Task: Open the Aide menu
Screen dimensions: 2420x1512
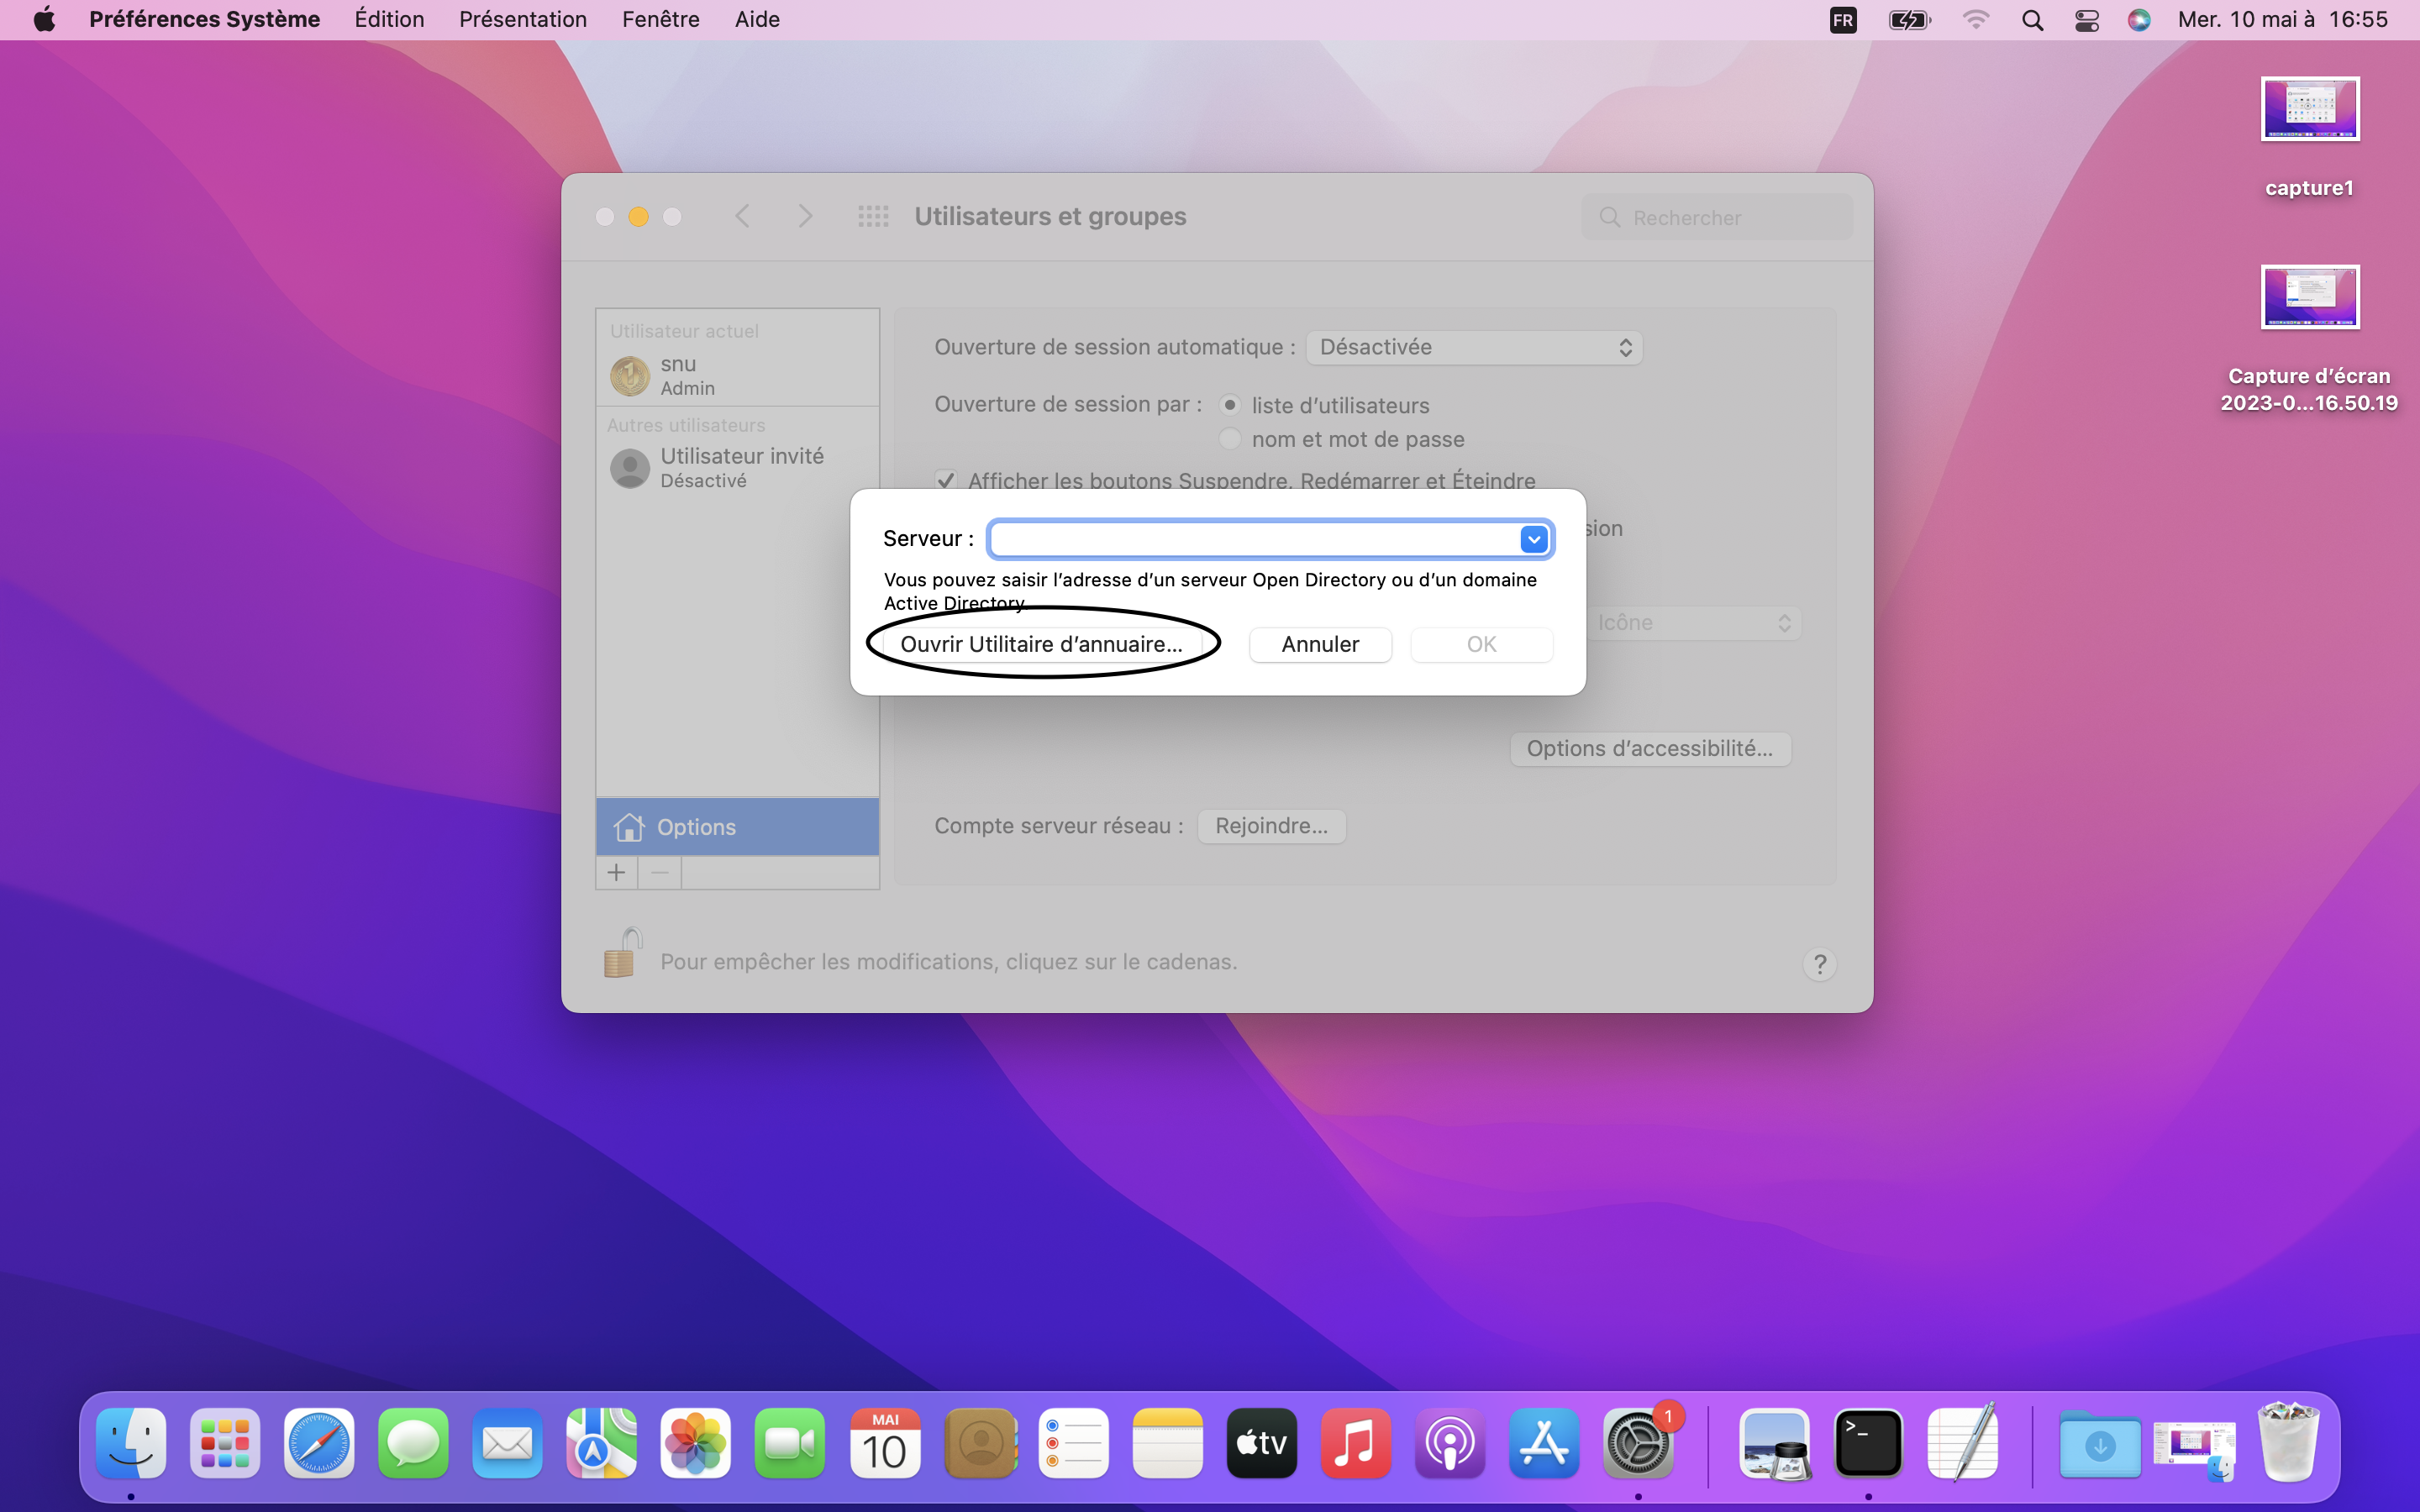Action: tap(757, 20)
